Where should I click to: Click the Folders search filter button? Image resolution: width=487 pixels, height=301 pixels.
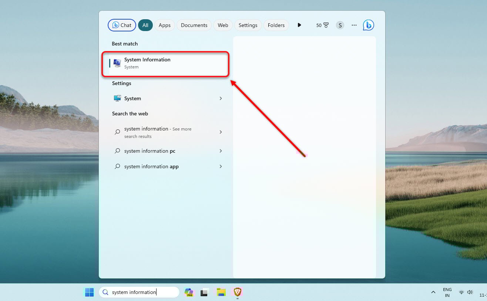tap(276, 25)
